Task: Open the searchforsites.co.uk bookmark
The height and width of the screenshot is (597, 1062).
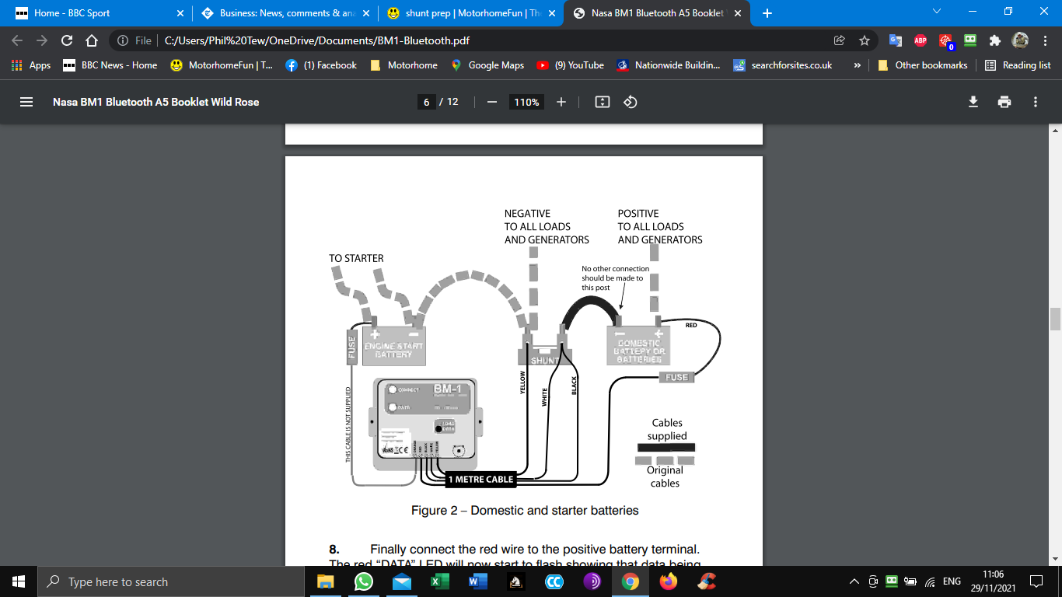Action: [x=783, y=65]
